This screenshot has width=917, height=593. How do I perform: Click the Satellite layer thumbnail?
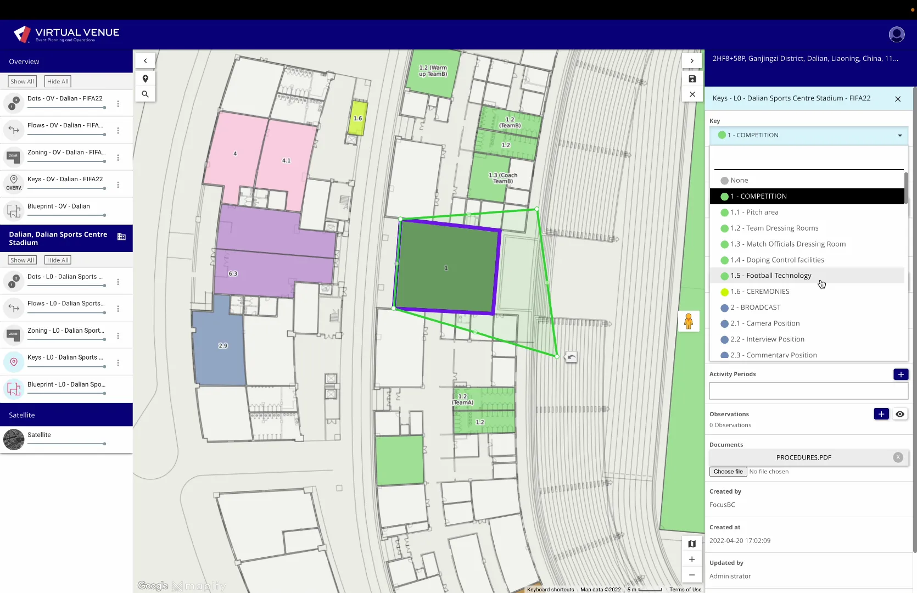tap(14, 440)
